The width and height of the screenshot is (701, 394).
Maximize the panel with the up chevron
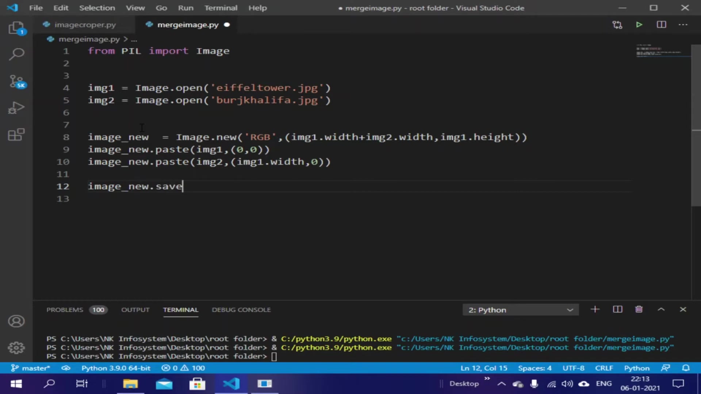[661, 309]
